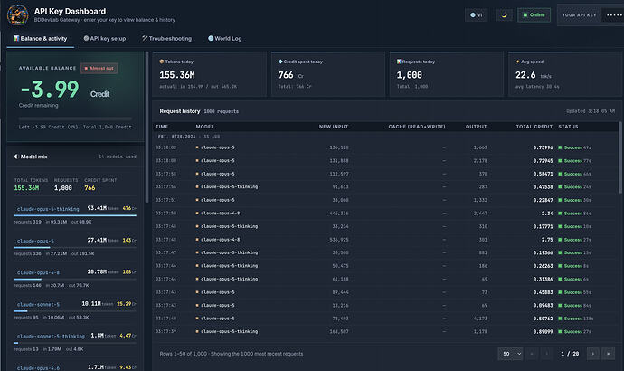Click the Model mix pie icon
This screenshot has height=371, width=624.
click(16, 157)
